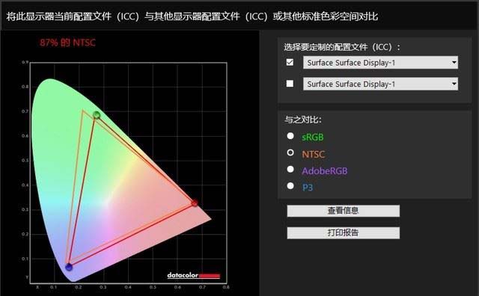Click the AdobeRGB purple label text
Screen dimensions: 479x296
(324, 170)
